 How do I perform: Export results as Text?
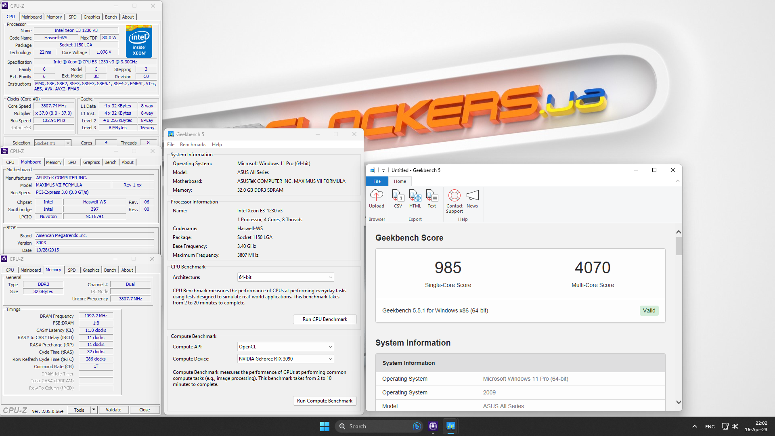click(432, 199)
